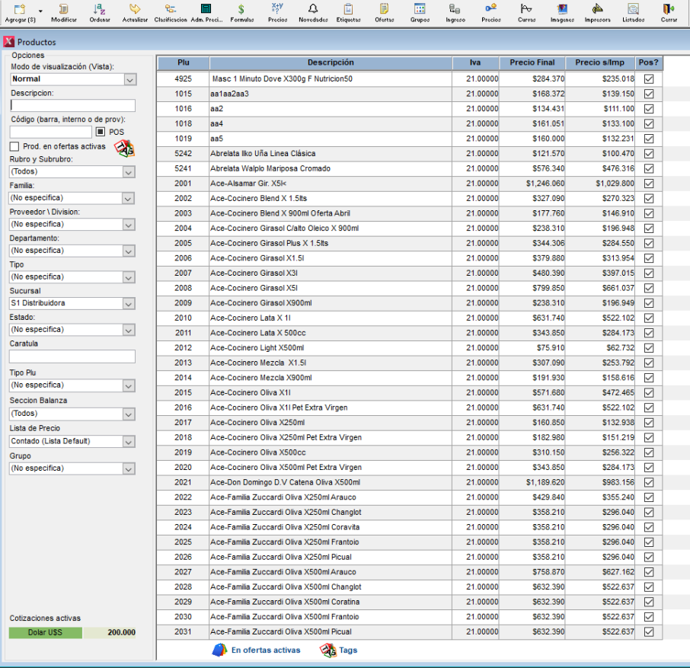Open the Ordenar sort tool
The image size is (690, 668).
click(99, 10)
